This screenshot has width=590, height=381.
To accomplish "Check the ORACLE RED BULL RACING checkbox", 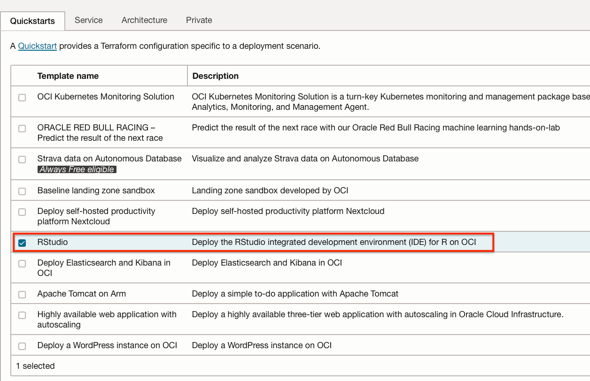I will click(x=22, y=129).
